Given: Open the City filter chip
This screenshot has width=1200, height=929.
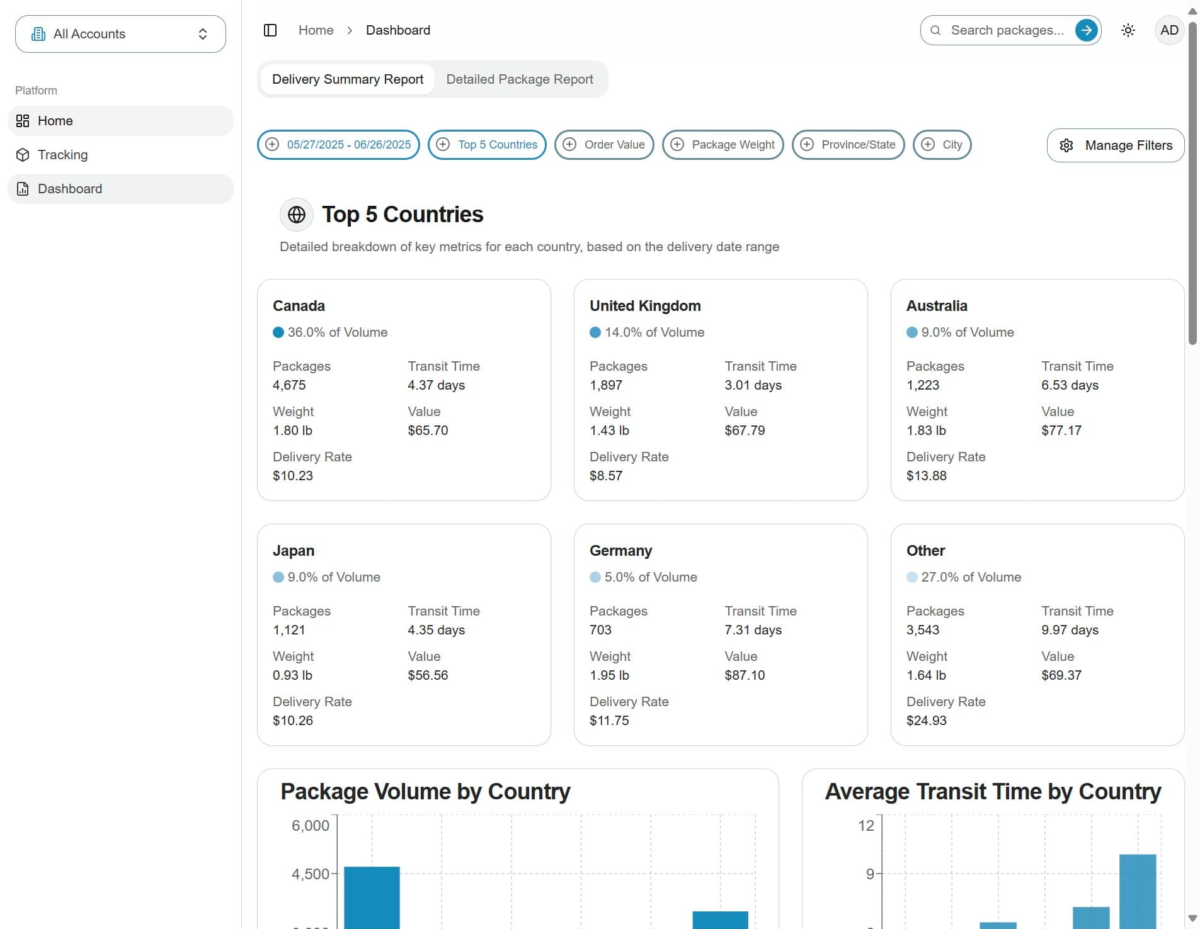Looking at the screenshot, I should (x=942, y=145).
